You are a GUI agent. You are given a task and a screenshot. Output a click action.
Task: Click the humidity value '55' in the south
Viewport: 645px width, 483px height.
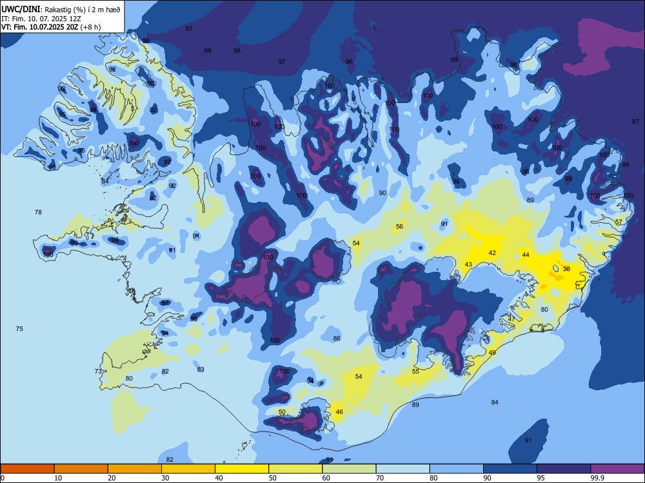[415, 372]
